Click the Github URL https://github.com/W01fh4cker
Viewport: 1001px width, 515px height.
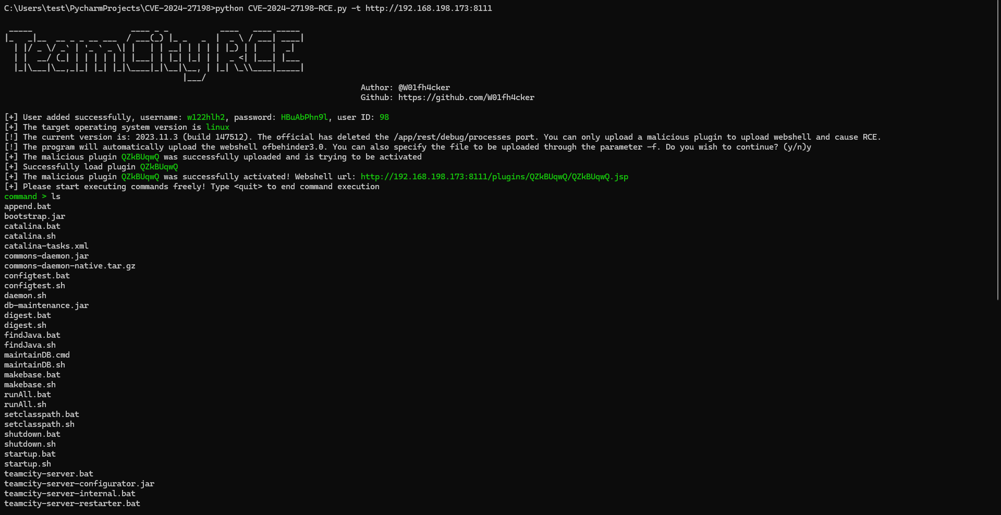[x=466, y=97]
